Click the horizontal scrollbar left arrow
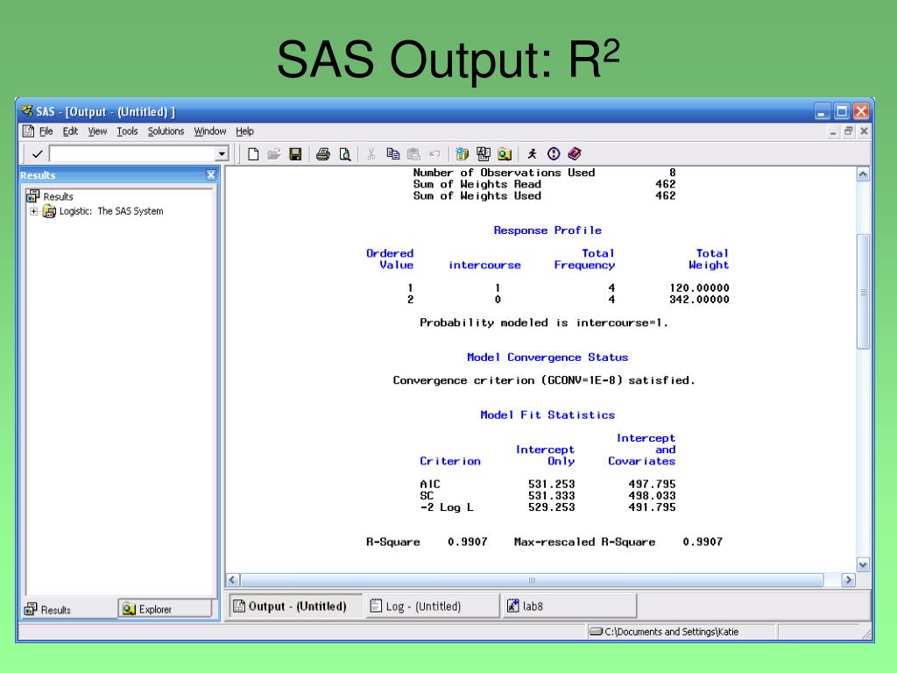 [232, 580]
